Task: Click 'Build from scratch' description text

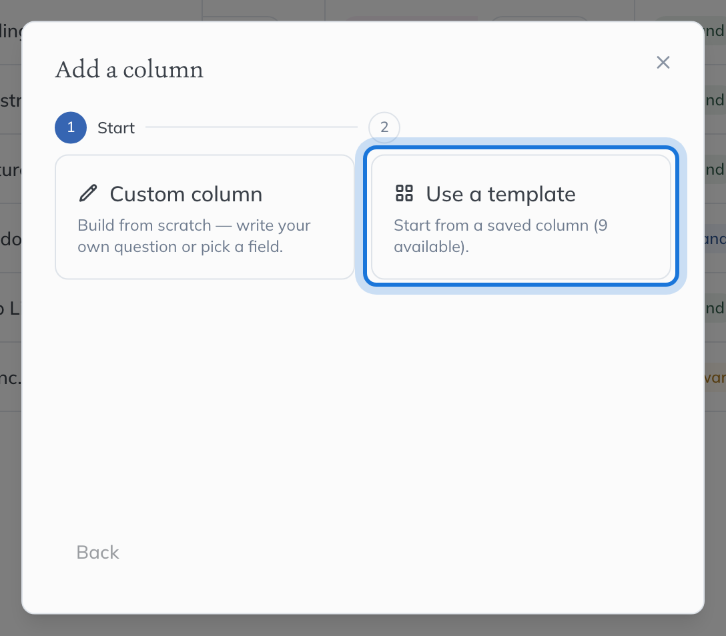Action: click(194, 236)
